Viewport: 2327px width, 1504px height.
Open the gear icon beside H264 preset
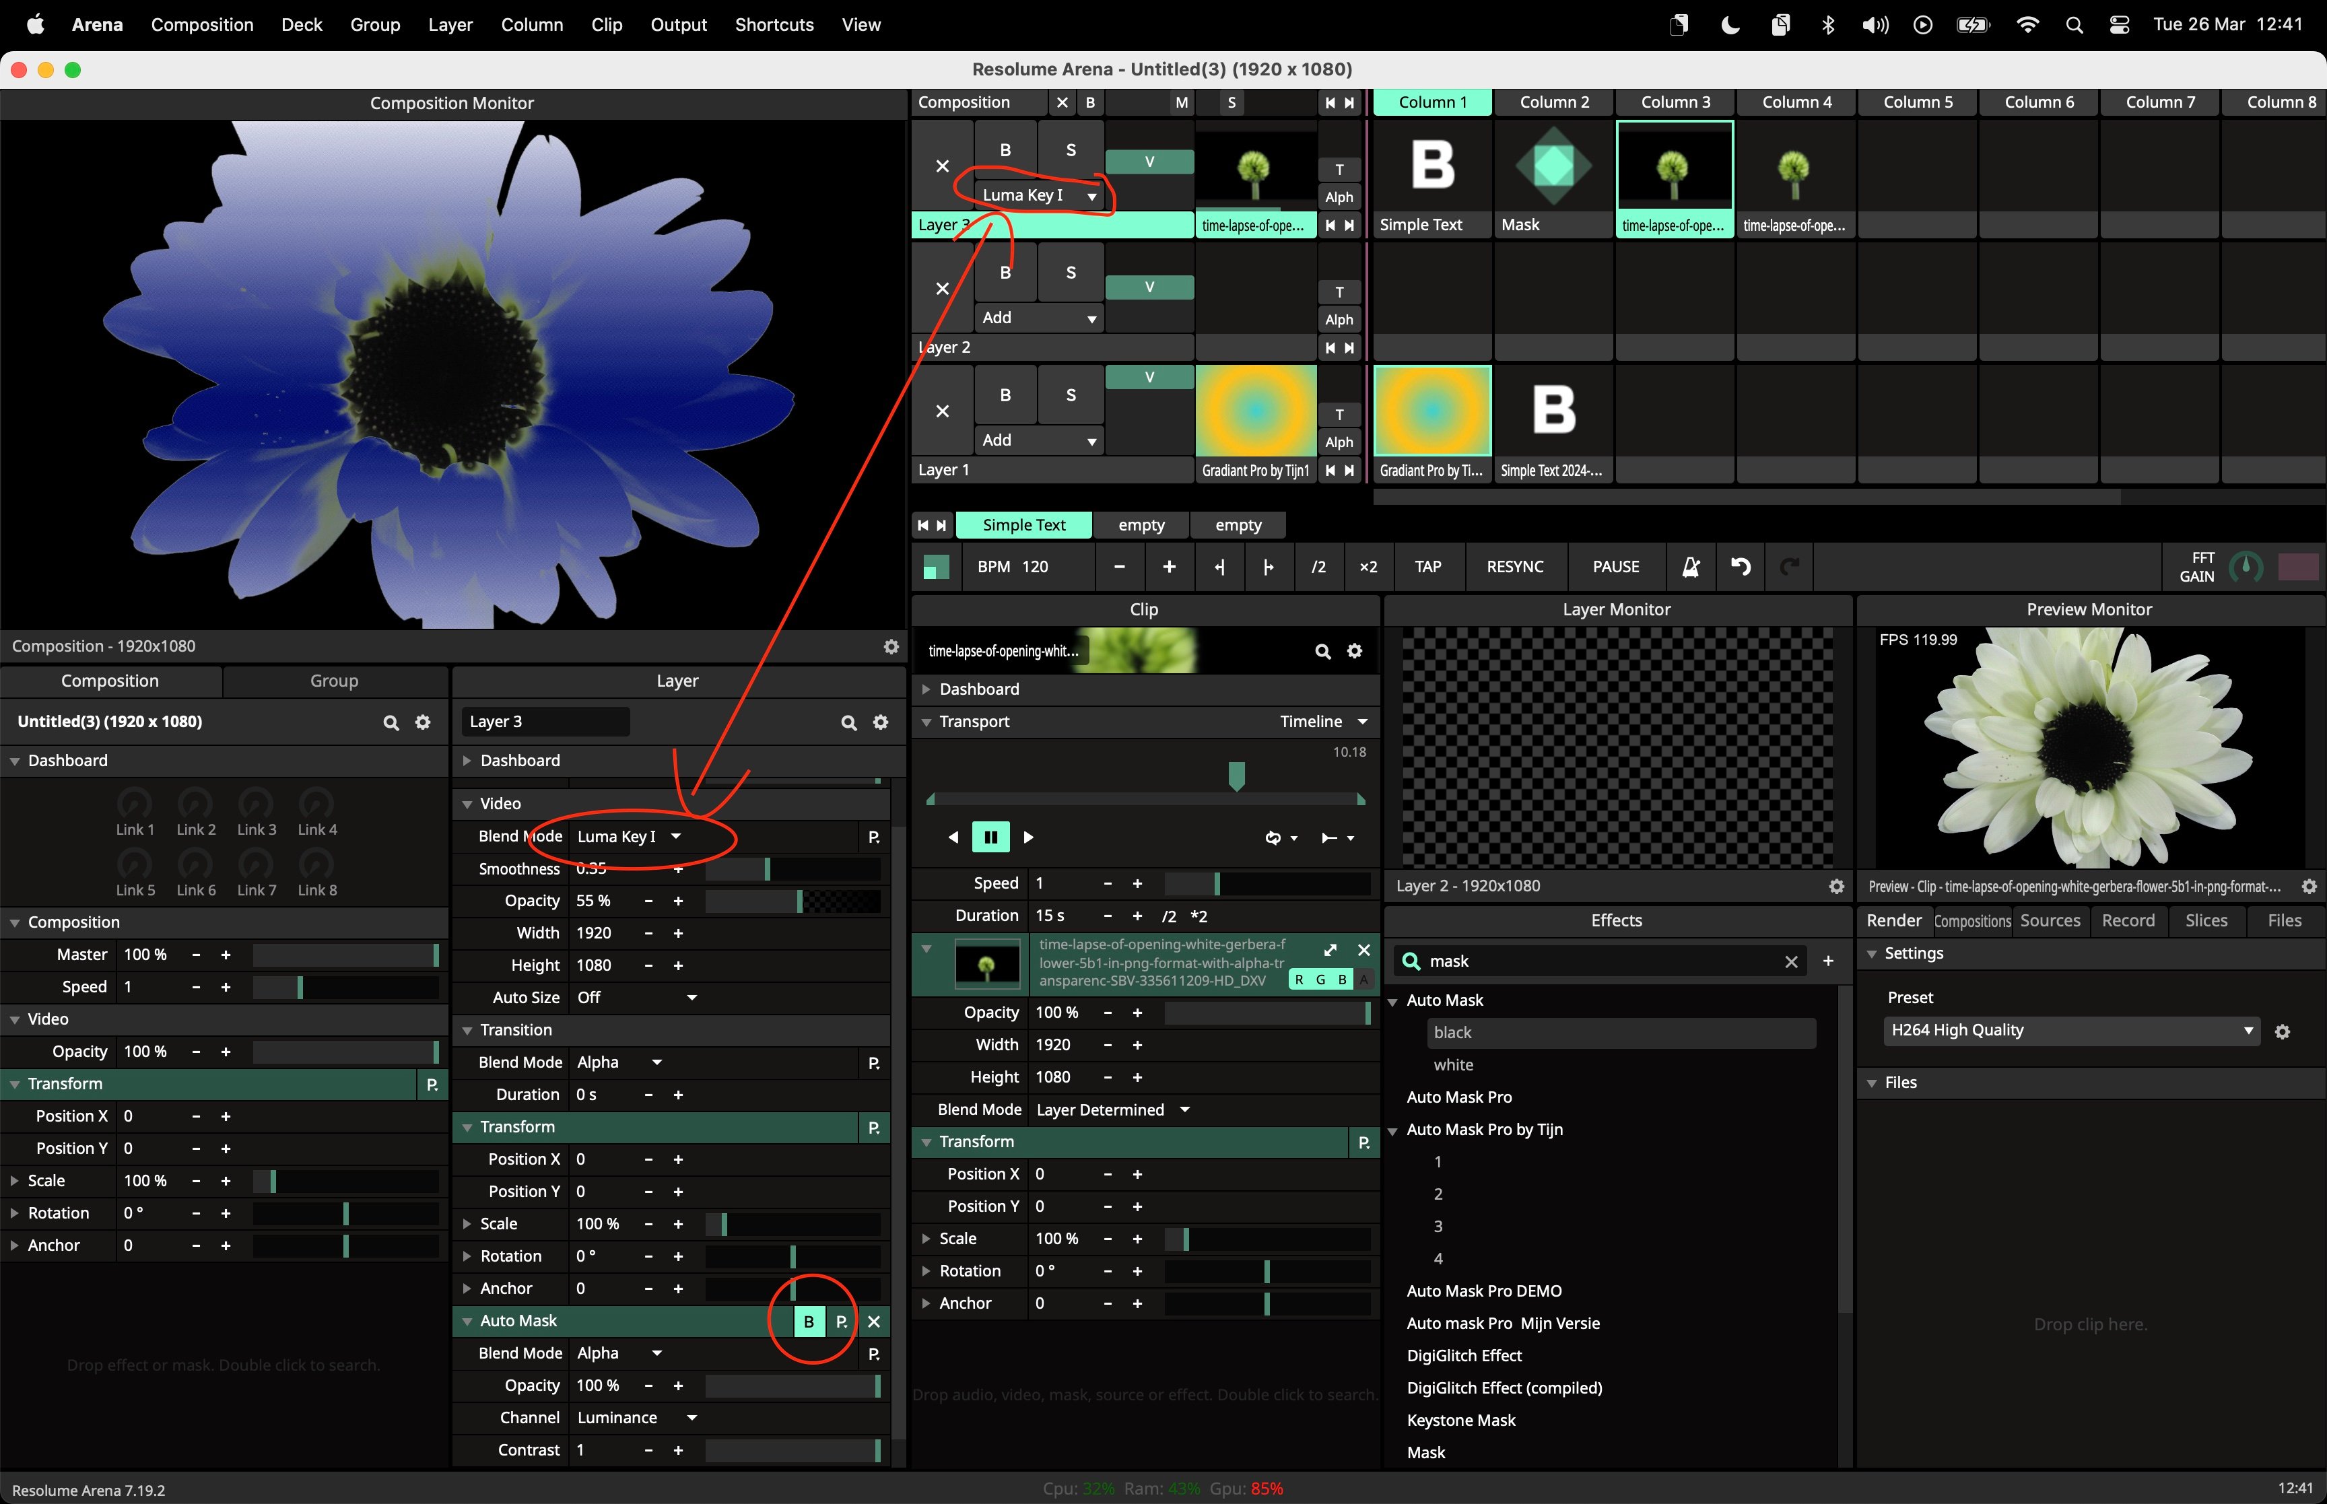pos(2282,1031)
